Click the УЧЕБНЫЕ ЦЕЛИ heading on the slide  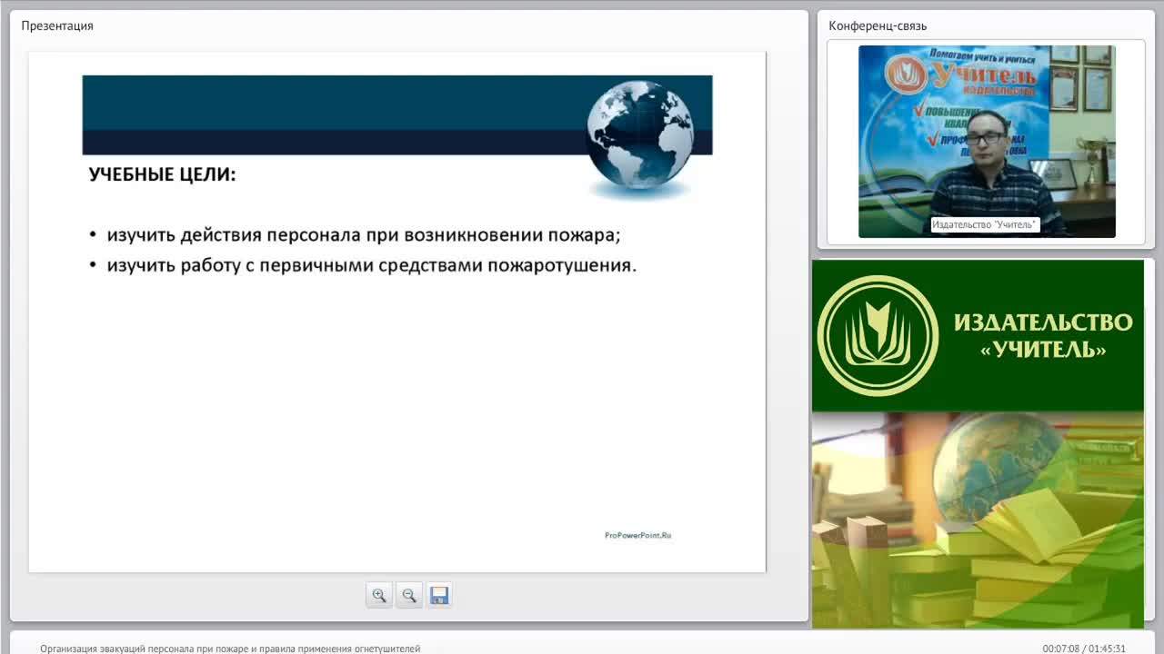162,174
